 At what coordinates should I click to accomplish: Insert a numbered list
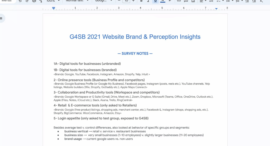pos(237,1)
